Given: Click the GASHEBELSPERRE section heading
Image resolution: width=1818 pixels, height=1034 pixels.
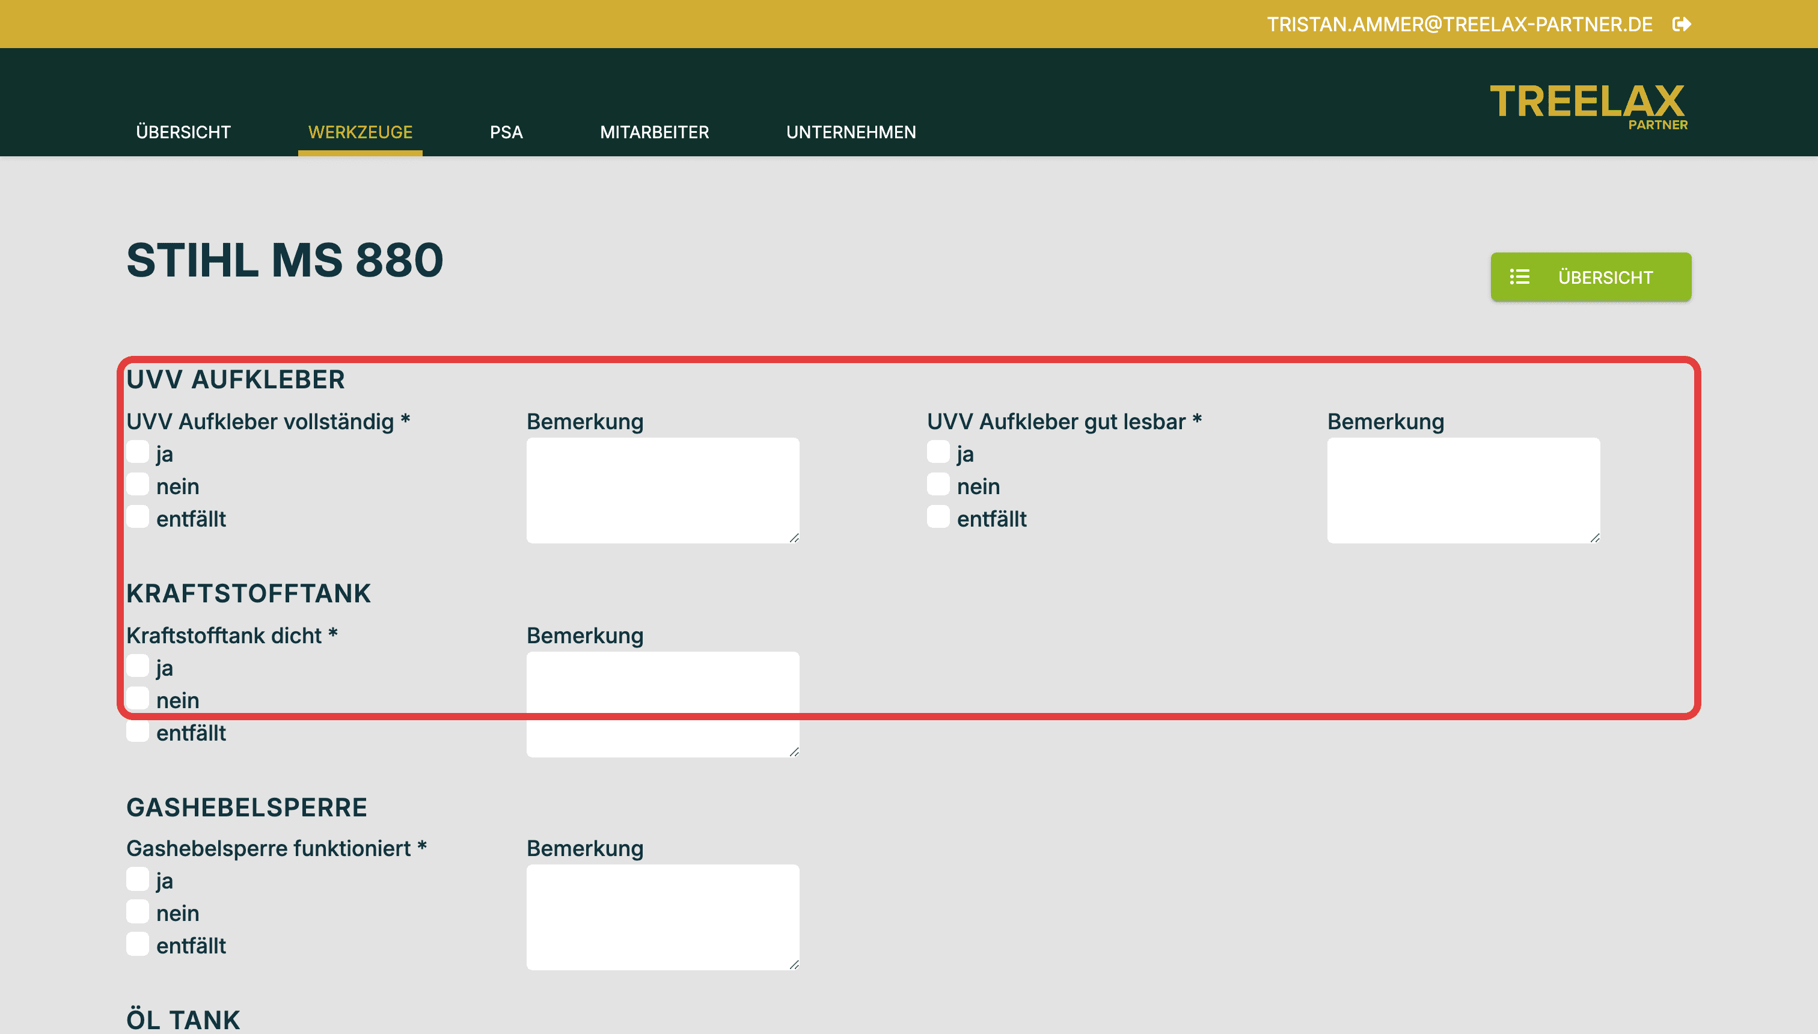Looking at the screenshot, I should 246,807.
